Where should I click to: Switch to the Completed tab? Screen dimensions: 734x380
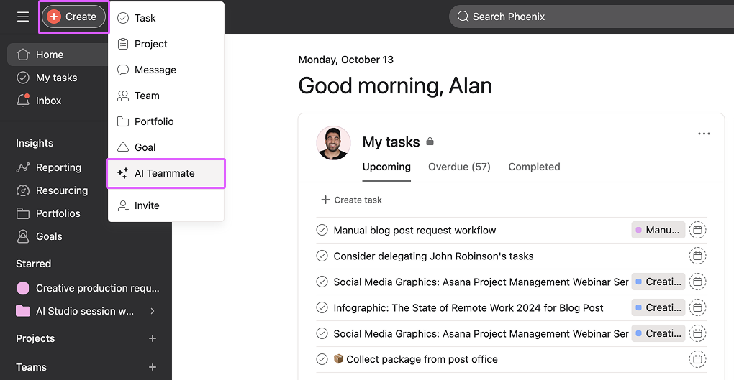tap(534, 167)
